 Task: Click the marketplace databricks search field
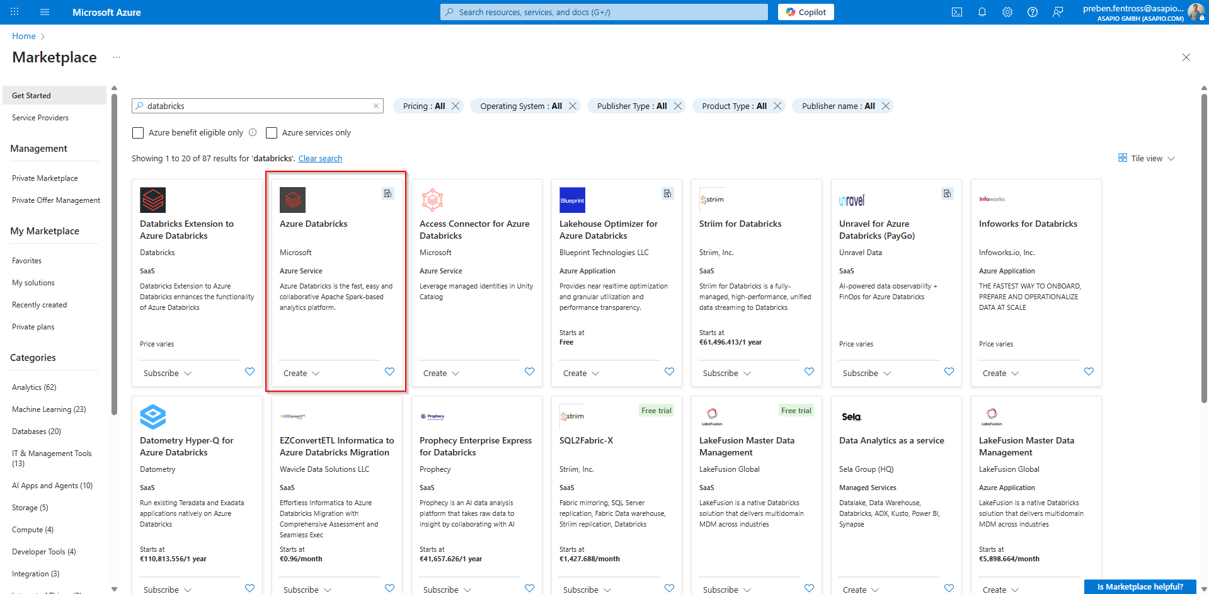(x=257, y=106)
